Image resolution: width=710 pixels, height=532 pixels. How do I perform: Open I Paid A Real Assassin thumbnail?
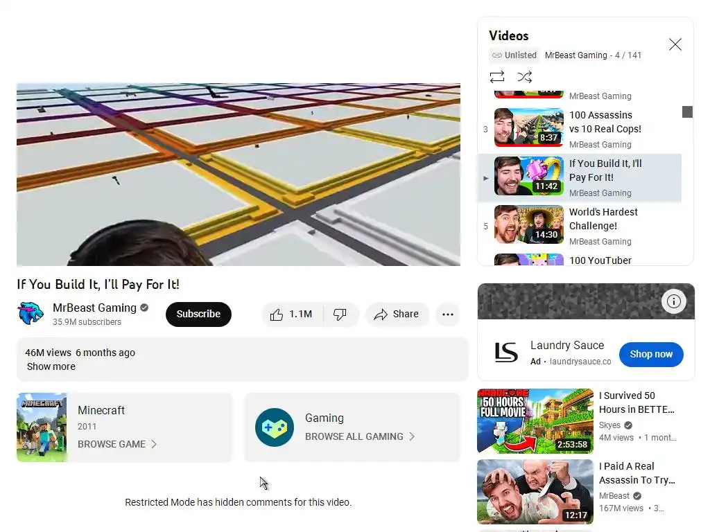pos(535,492)
